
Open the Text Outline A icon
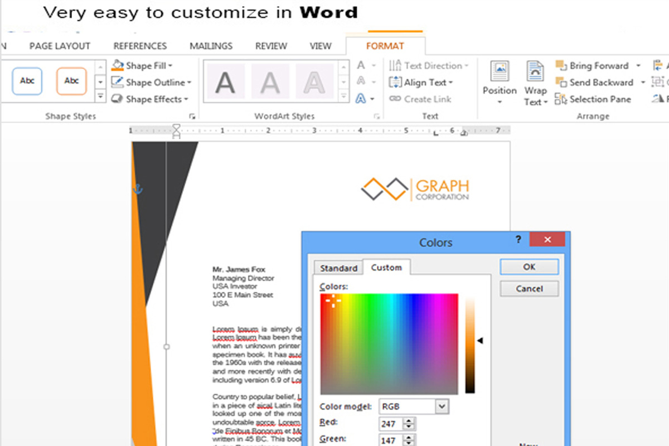[x=361, y=82]
